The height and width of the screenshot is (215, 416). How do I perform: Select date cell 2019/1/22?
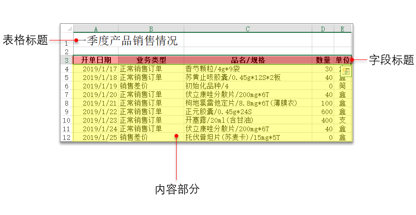[x=96, y=111]
